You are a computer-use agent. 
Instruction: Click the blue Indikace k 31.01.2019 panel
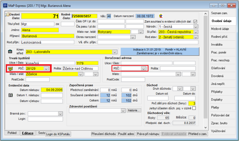[x=160, y=51]
